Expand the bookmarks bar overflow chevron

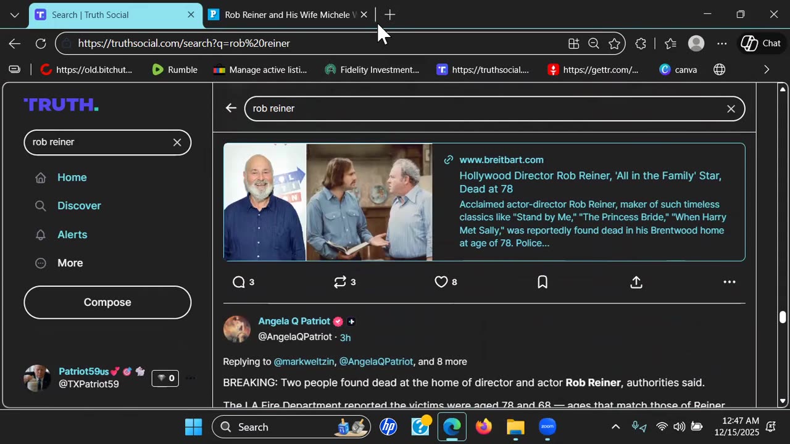[x=767, y=70]
